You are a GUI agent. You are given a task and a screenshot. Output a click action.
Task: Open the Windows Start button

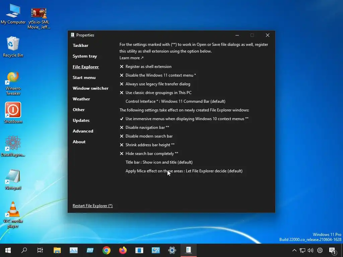pos(8,250)
